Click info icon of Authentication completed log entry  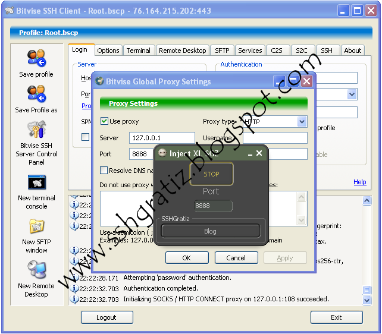(x=74, y=288)
